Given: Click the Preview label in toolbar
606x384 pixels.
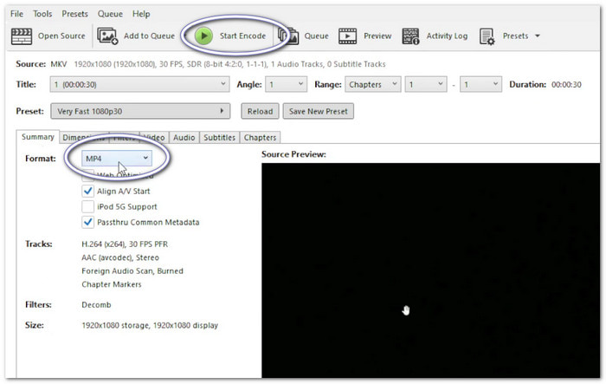Looking at the screenshot, I should coord(377,36).
